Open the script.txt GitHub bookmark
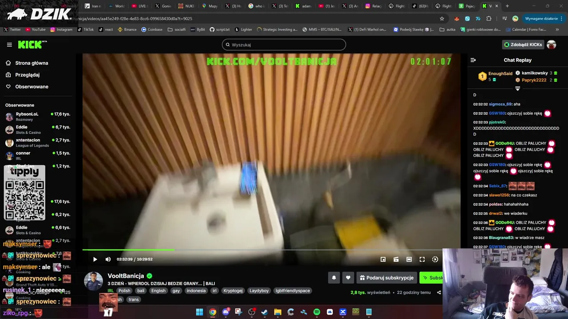Screen dimensions: 568x319 pyautogui.click(x=220, y=30)
